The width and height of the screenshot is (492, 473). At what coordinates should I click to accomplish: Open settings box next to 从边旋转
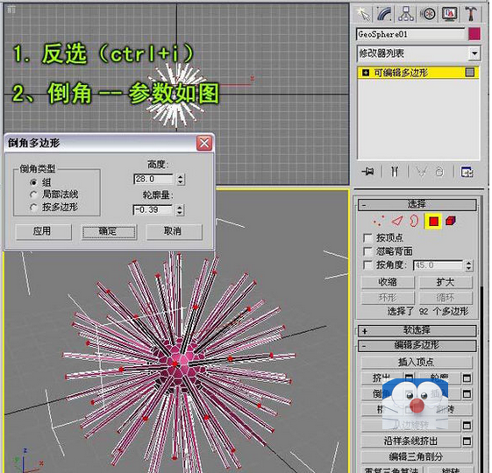coord(467,426)
